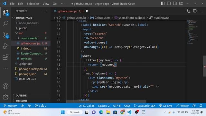Toggle secondary side bar layout icon
The height and width of the screenshot is (116, 206).
tap(175, 4)
